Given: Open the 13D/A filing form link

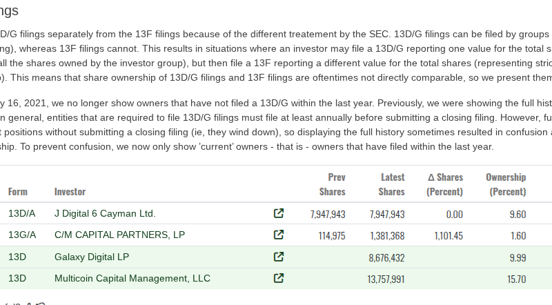Looking at the screenshot, I should [x=22, y=214].
